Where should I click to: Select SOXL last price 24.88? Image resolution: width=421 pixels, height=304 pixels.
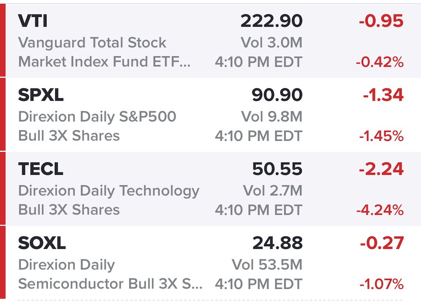pos(278,243)
